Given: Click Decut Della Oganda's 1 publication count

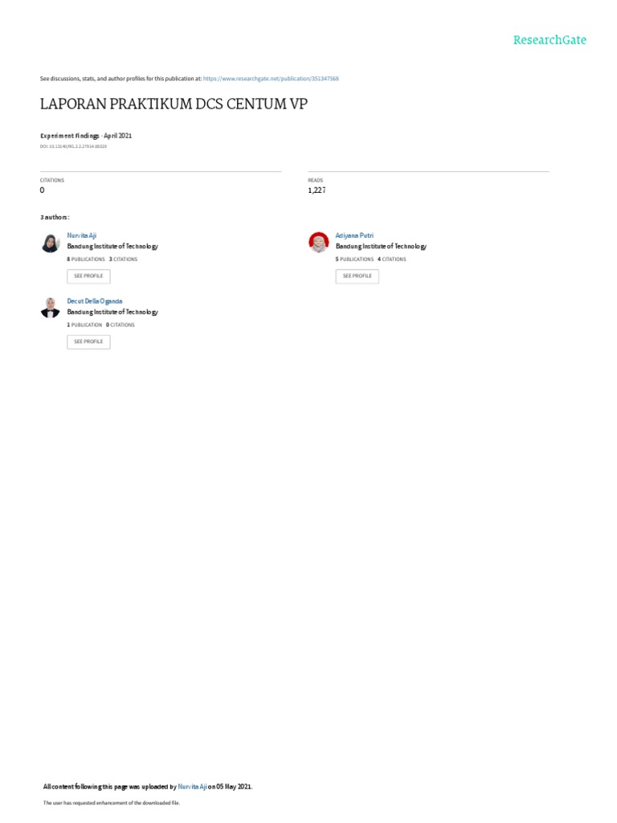Looking at the screenshot, I should click(x=84, y=325).
